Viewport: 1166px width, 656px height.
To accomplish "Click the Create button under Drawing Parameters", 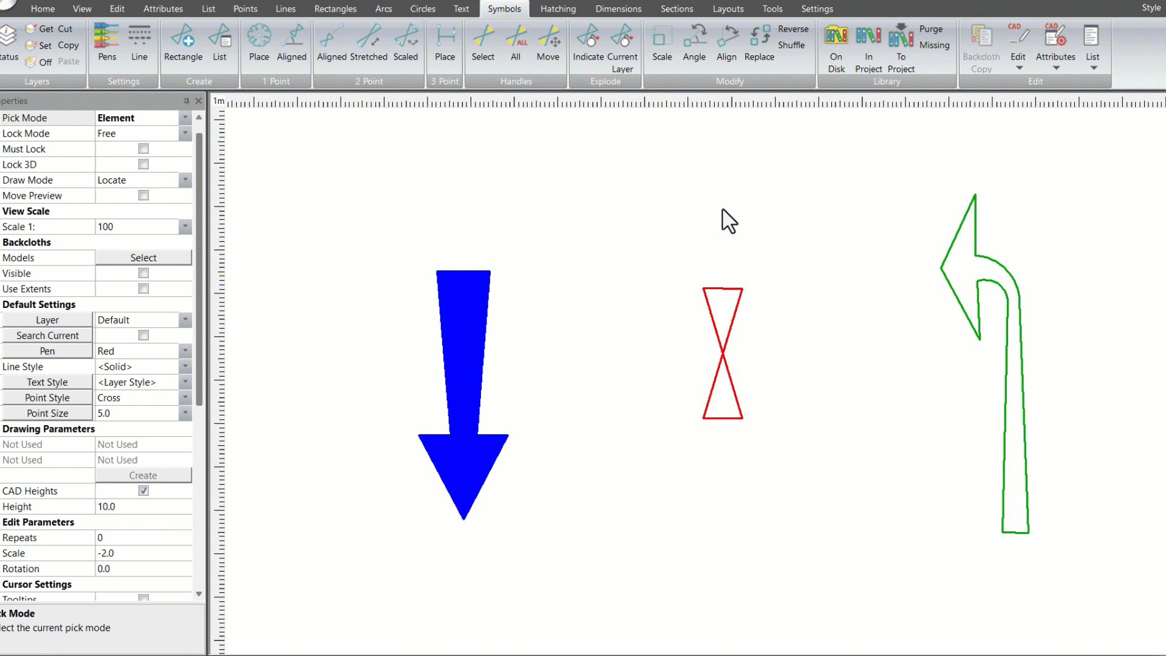I will [143, 475].
